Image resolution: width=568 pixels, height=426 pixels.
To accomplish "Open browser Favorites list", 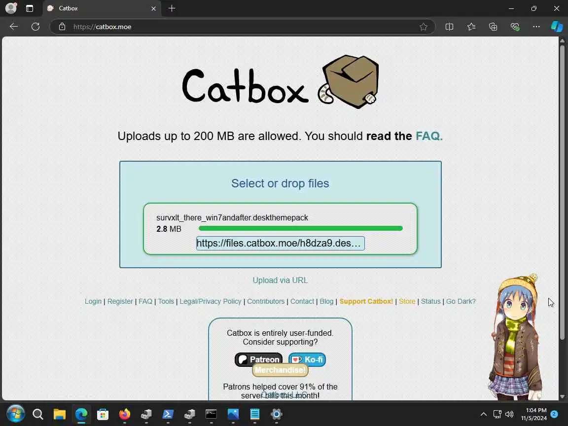I will click(x=471, y=27).
